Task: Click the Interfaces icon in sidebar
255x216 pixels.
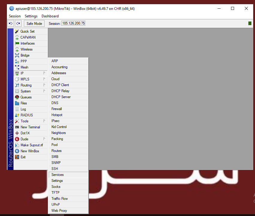Action: (x=17, y=43)
